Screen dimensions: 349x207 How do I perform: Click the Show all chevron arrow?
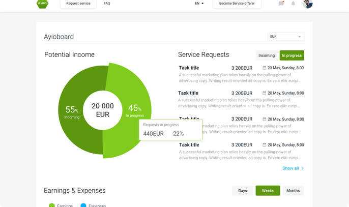pyautogui.click(x=302, y=168)
